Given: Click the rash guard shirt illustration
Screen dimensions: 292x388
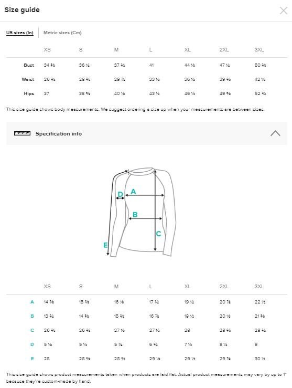Looking at the screenshot, I should point(141,212).
